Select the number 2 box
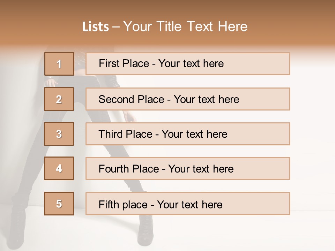This screenshot has width=335, height=251. click(59, 99)
